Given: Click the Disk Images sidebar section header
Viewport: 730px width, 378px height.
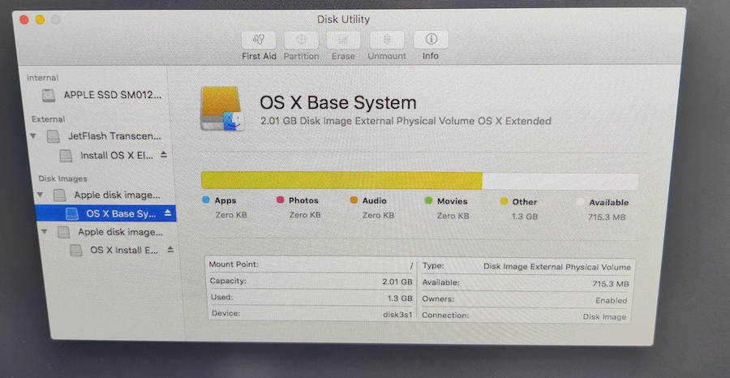Looking at the screenshot, I should [x=62, y=178].
